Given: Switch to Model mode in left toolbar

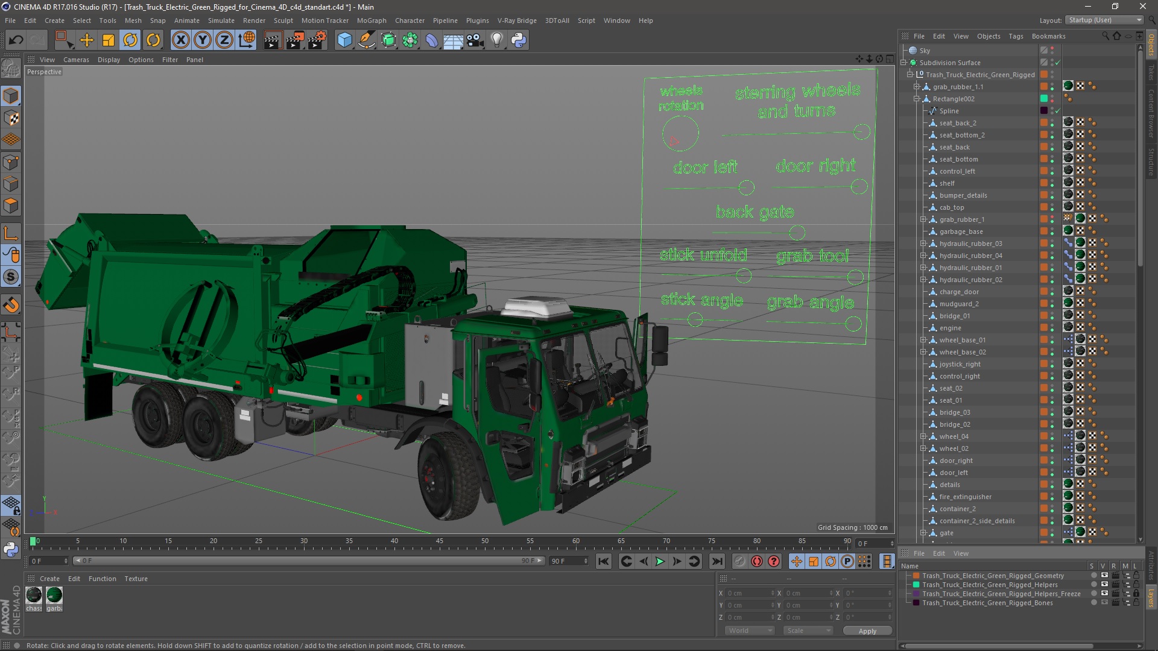Looking at the screenshot, I should (11, 96).
